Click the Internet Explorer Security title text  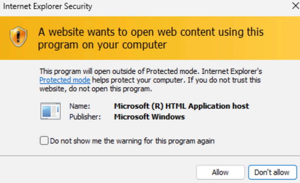pyautogui.click(x=47, y=6)
